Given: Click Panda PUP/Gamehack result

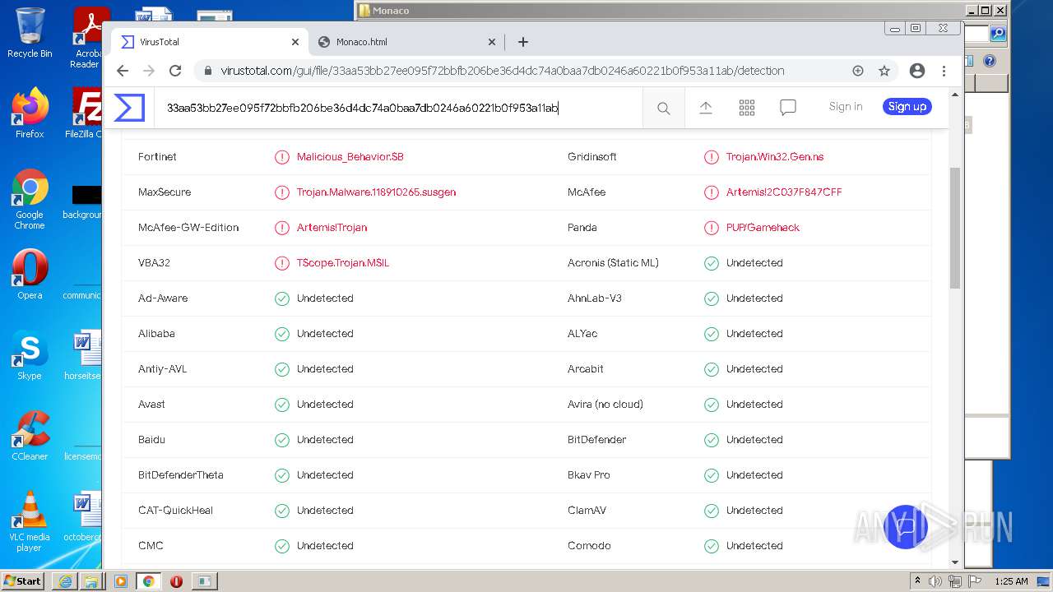Looking at the screenshot, I should [763, 228].
